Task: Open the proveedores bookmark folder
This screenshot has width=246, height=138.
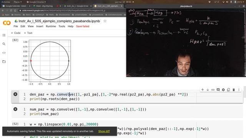Action: [96, 15]
